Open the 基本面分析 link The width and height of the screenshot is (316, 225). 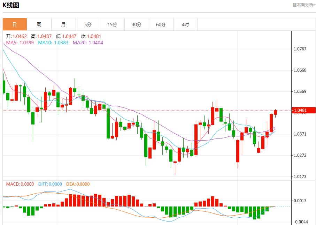click(303, 5)
